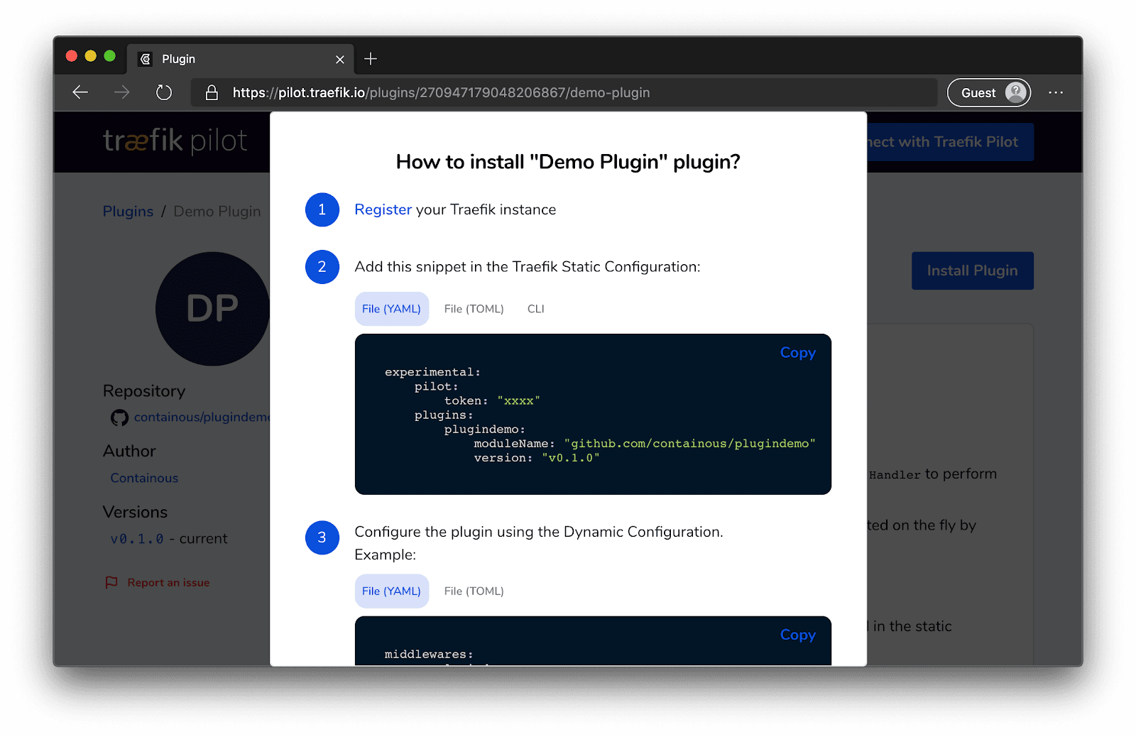Click the token "xxxx" value
Viewport: 1136px width, 737px height.
[518, 401]
